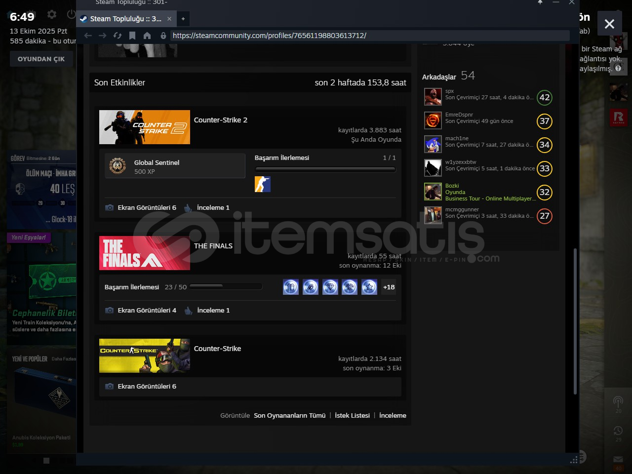Open the footer İnceleme link
632x474 pixels.
[x=393, y=416]
